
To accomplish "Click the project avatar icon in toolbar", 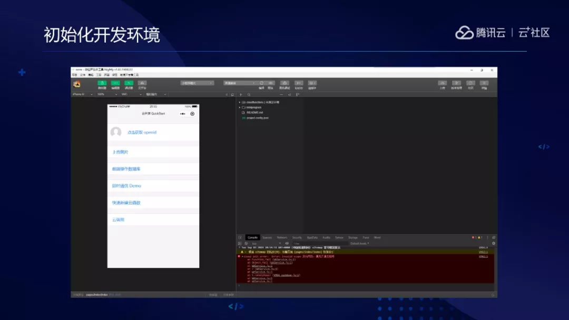I will 76,84.
